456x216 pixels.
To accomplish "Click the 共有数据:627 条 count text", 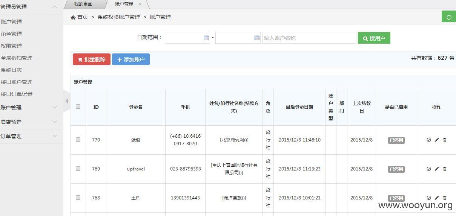I will click(x=433, y=58).
